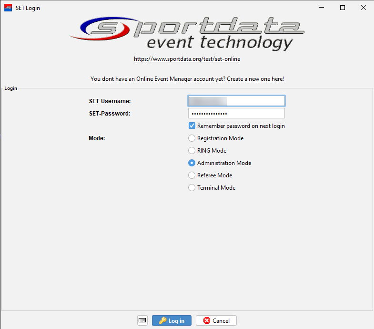Screen dimensions: 374x329
Task: Maximize the SET Login window
Action: pyautogui.click(x=342, y=8)
